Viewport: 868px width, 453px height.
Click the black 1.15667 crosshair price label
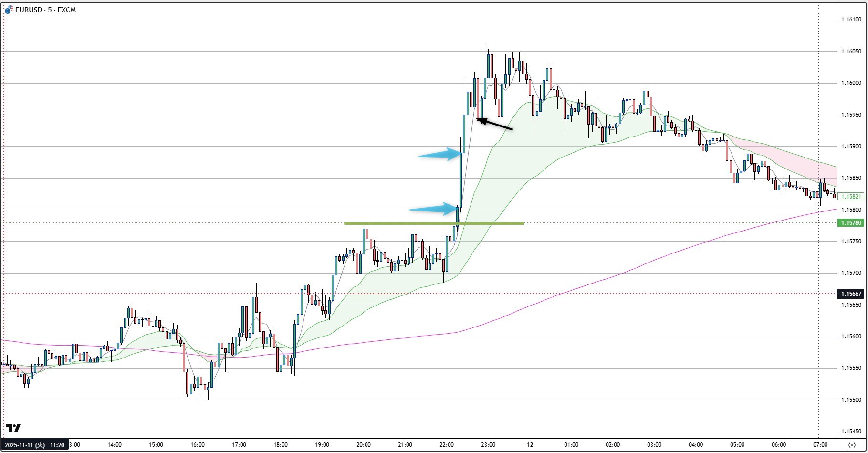pos(851,294)
